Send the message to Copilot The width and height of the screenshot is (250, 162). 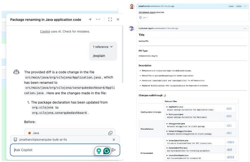pos(114,150)
